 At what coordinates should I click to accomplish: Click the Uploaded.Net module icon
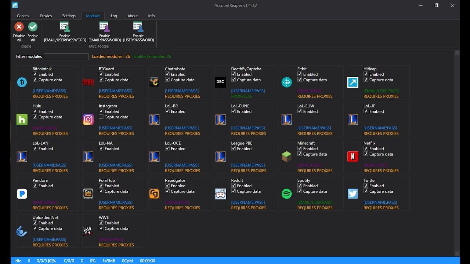[x=22, y=231]
